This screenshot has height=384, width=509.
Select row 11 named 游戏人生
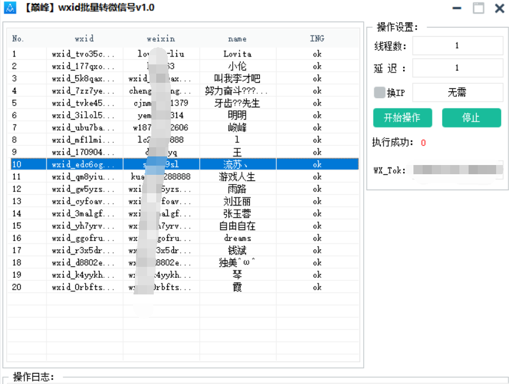(x=237, y=177)
